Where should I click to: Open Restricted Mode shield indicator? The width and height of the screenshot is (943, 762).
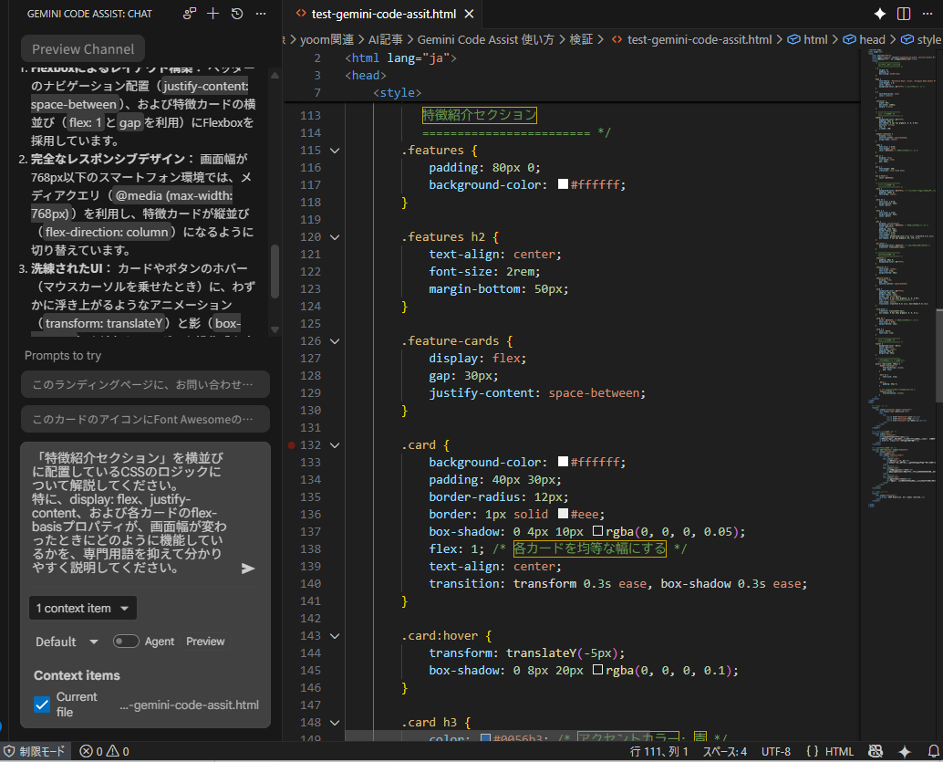pos(35,751)
